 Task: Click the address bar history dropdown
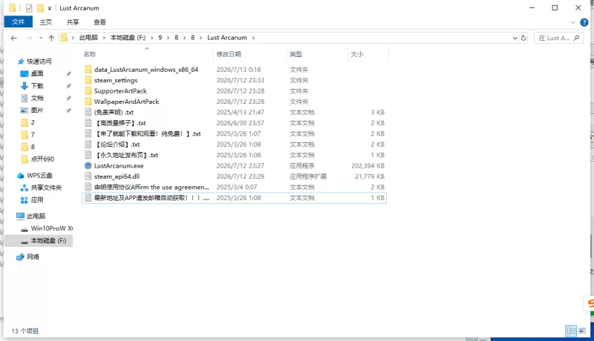pyautogui.click(x=515, y=38)
